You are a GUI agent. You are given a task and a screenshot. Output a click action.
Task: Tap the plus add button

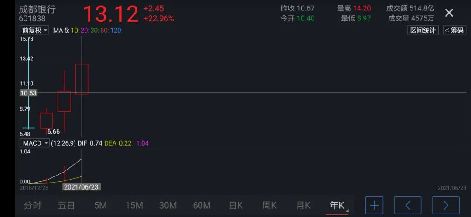pos(374,205)
